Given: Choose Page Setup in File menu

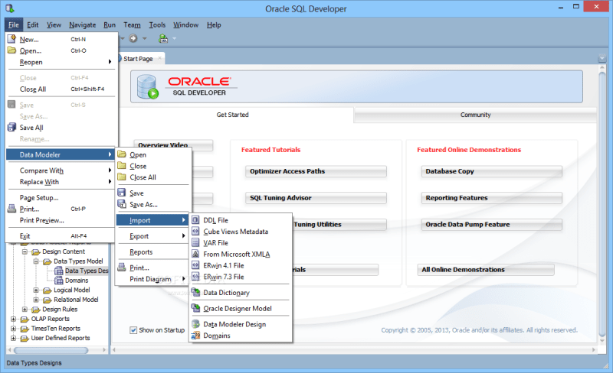Looking at the screenshot, I should (62, 197).
